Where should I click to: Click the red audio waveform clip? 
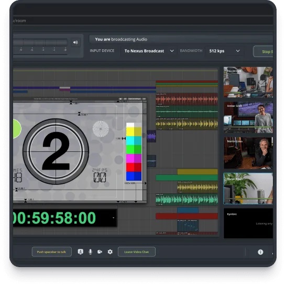[187, 100]
